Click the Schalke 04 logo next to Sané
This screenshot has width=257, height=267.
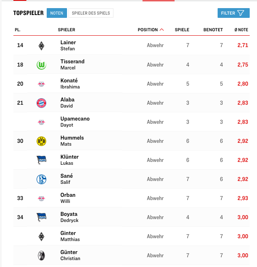coord(41,179)
